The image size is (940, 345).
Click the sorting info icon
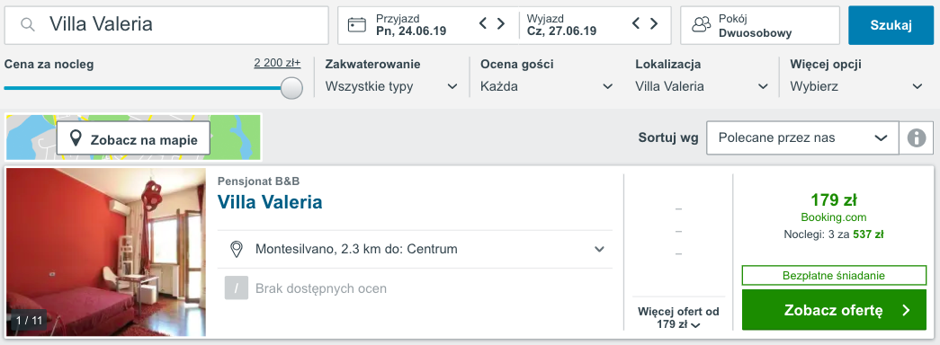point(917,137)
